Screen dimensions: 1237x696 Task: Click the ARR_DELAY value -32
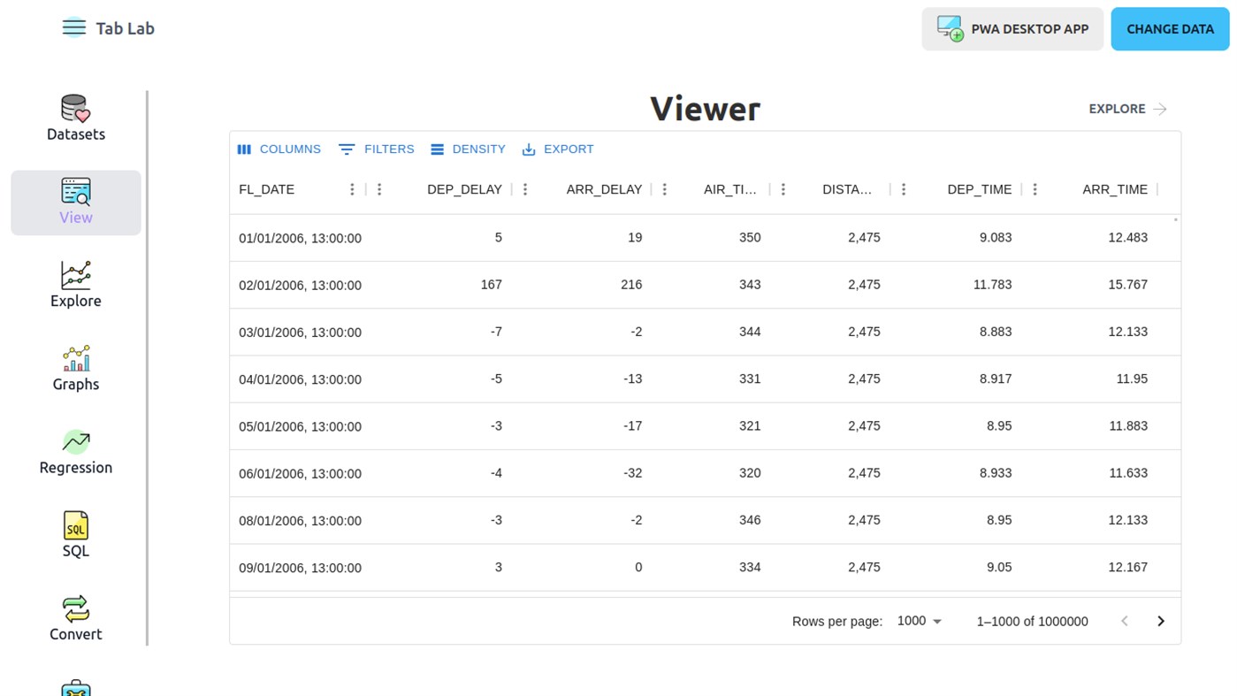[x=632, y=473]
